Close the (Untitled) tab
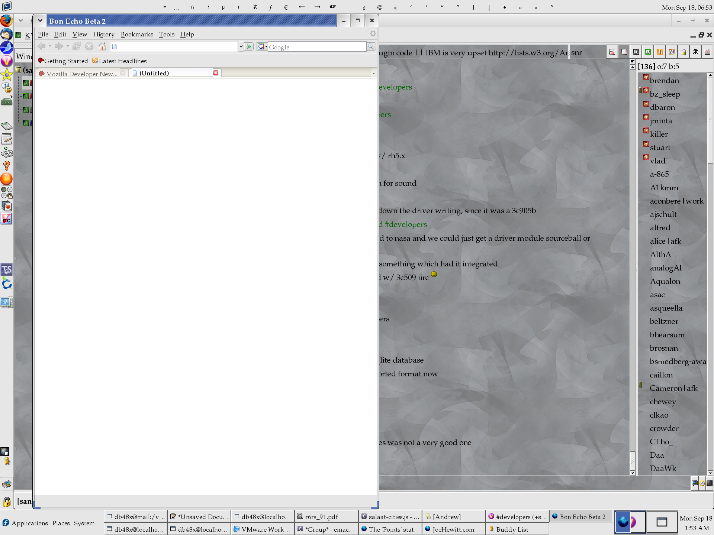 (x=216, y=73)
